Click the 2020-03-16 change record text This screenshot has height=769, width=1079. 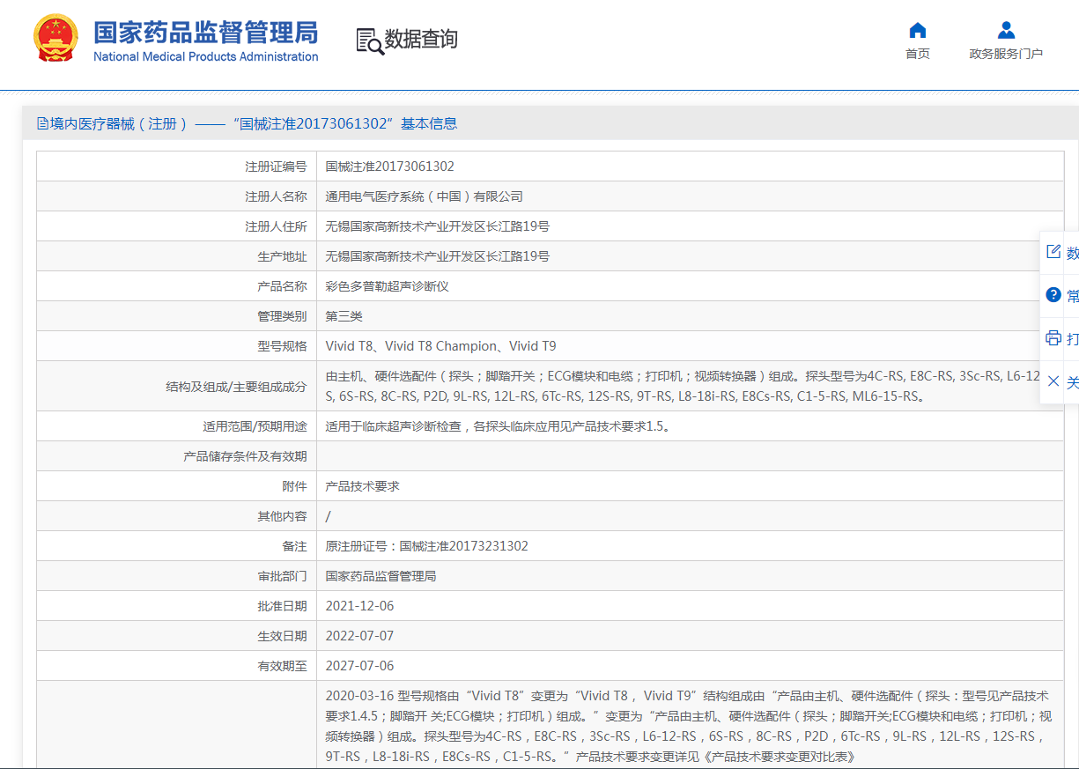(x=690, y=726)
